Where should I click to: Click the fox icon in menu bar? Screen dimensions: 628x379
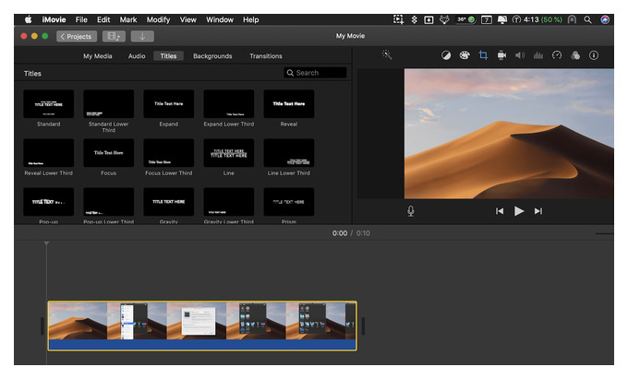click(444, 19)
